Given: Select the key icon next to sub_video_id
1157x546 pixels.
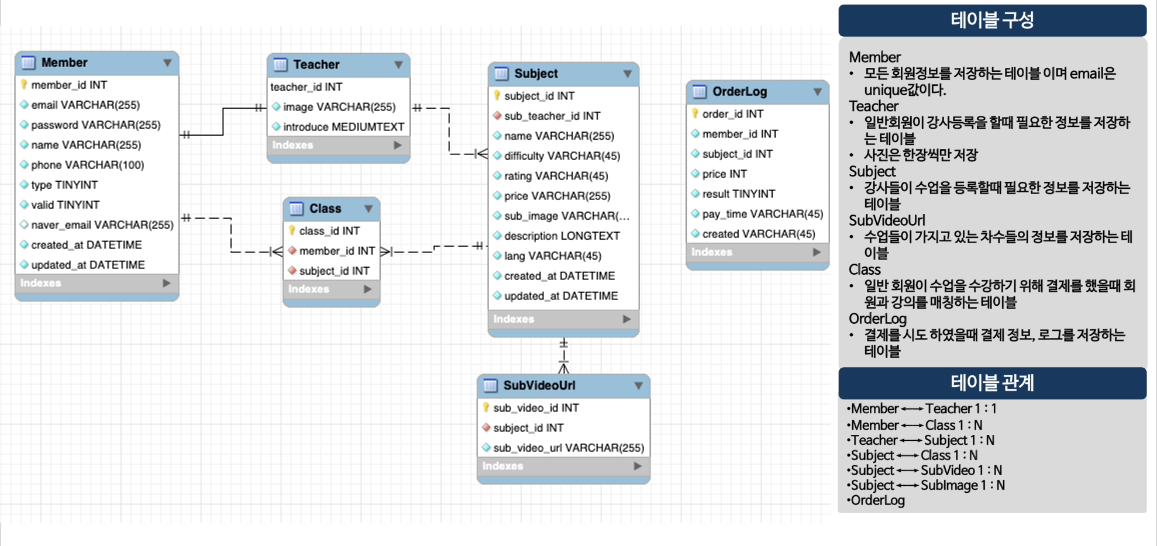Looking at the screenshot, I should click(485, 407).
